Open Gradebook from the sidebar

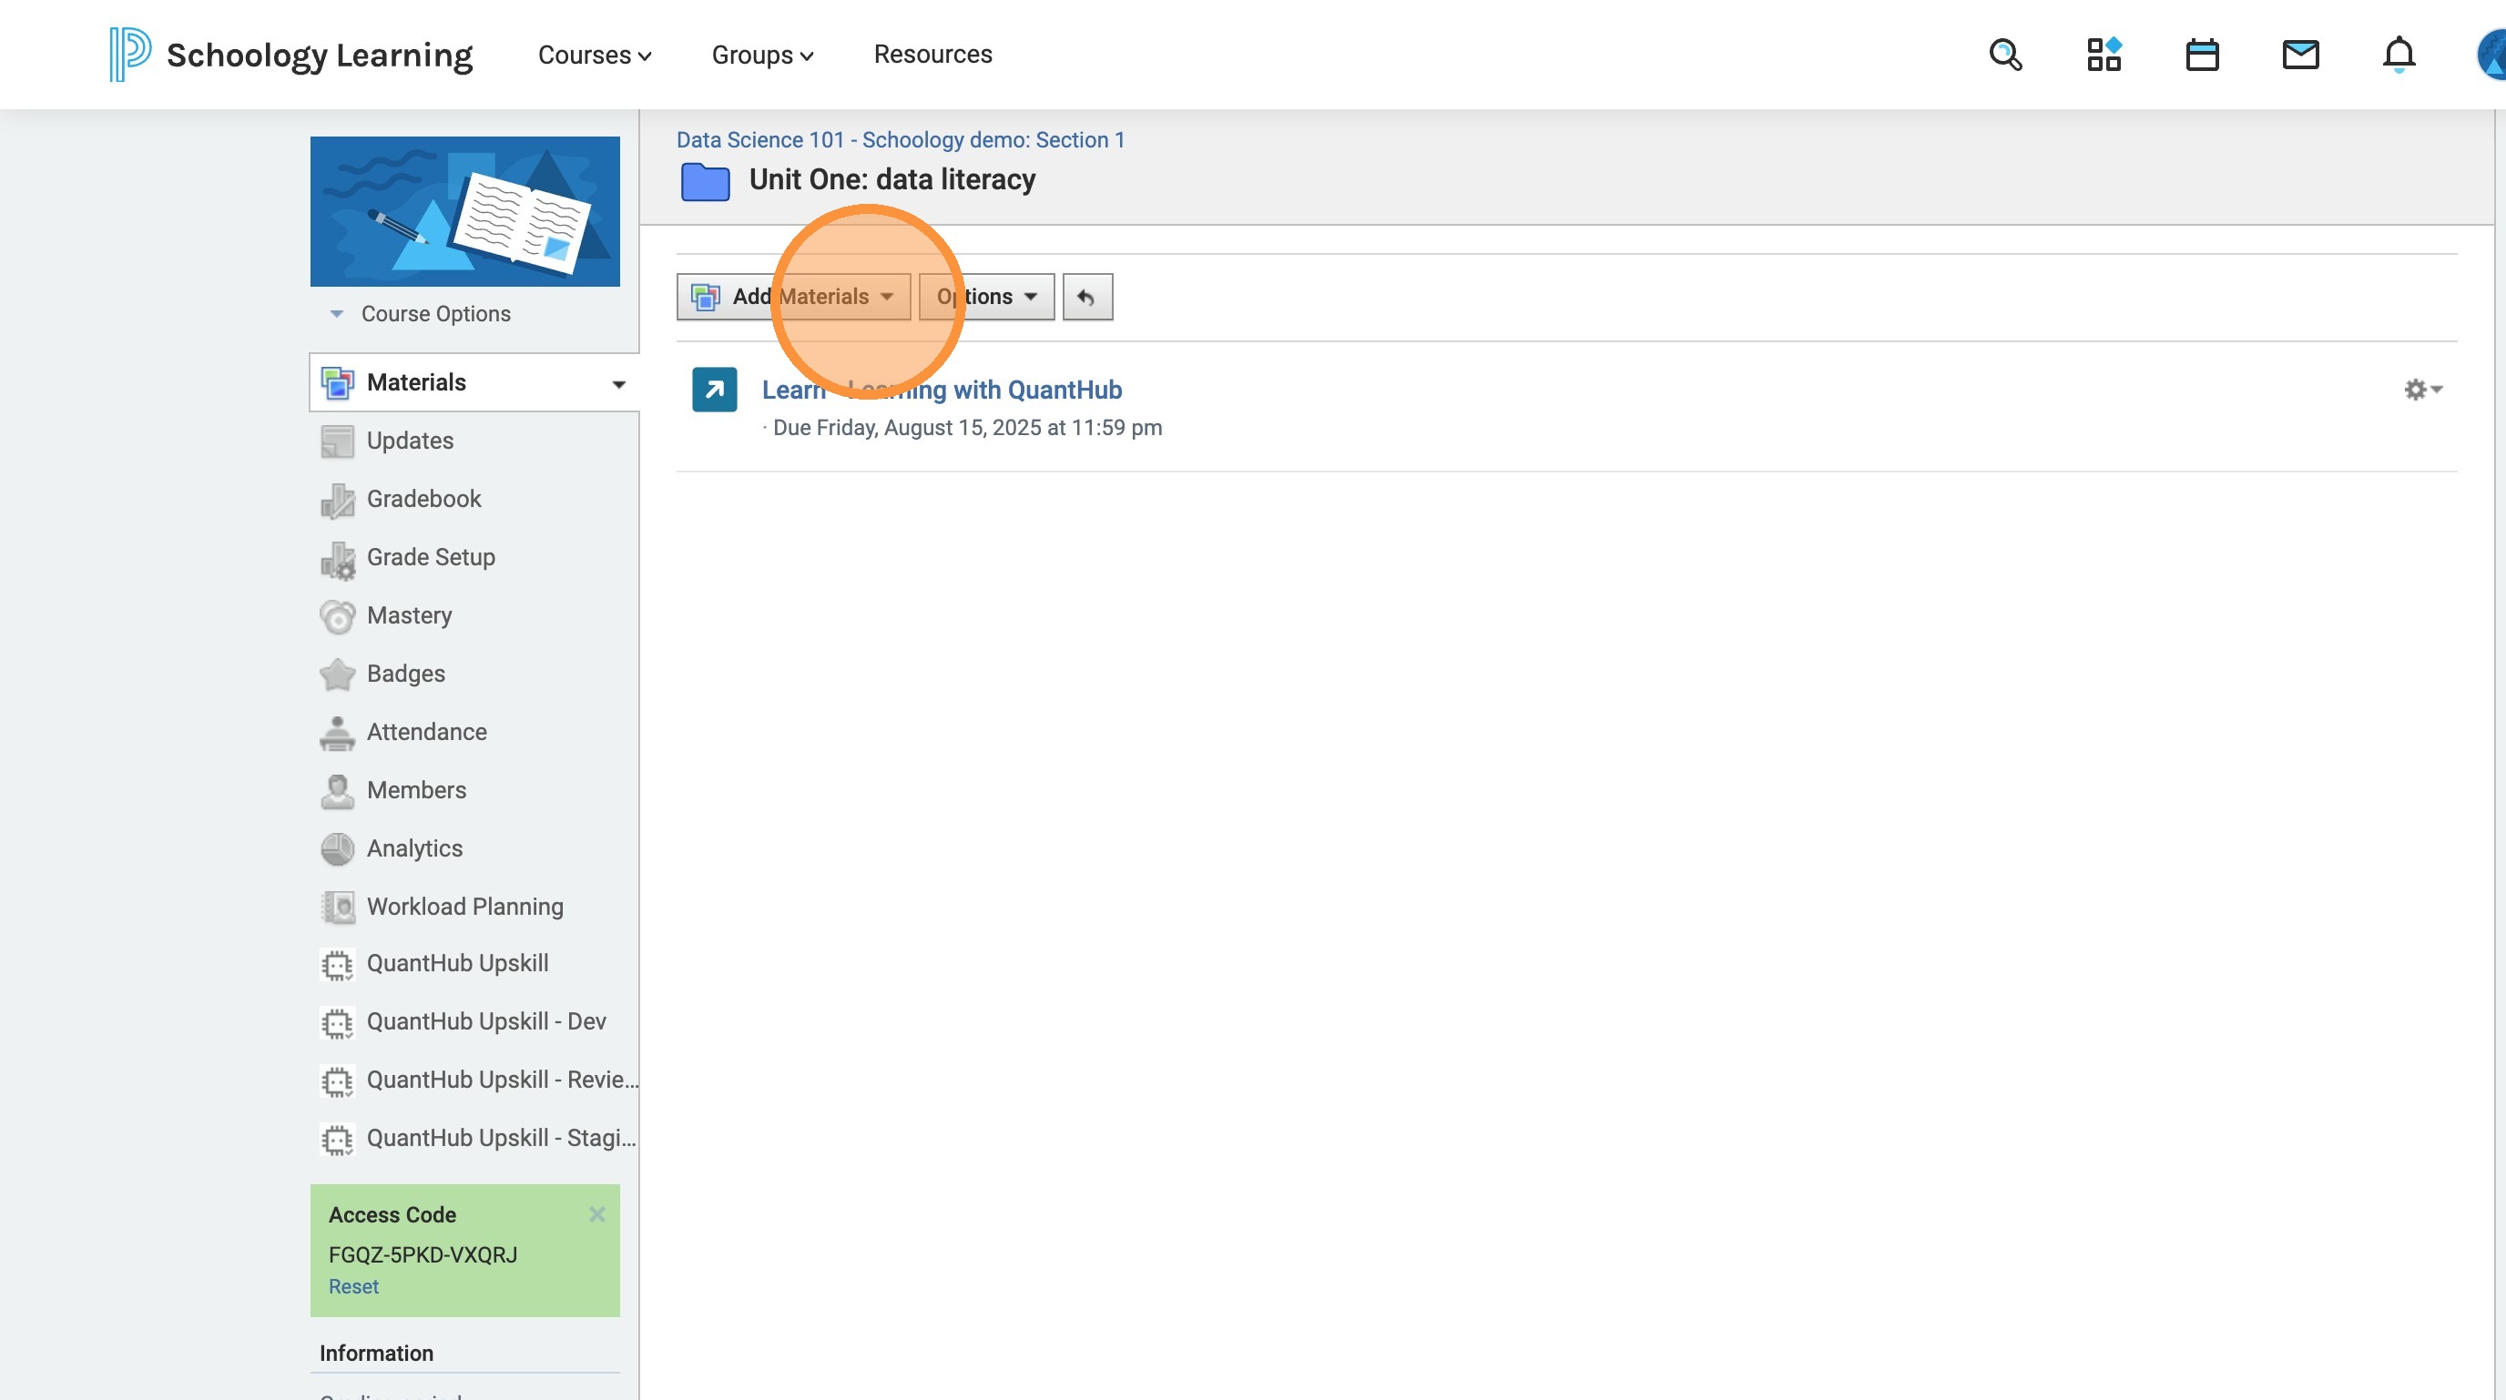tap(423, 499)
